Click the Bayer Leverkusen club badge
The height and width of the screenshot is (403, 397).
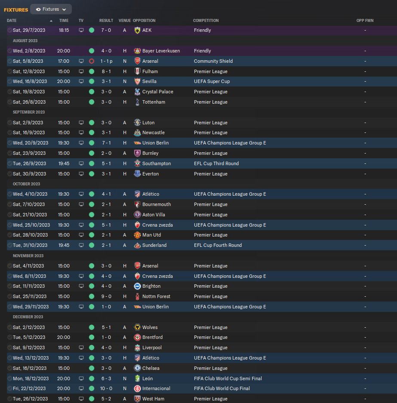[138, 51]
